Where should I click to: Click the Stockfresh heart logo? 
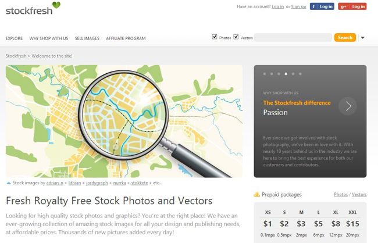[56, 6]
